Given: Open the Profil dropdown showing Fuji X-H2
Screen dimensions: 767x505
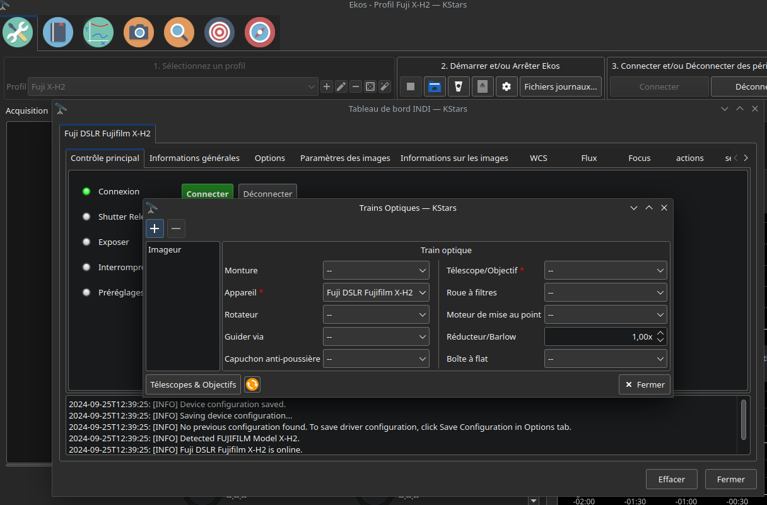Looking at the screenshot, I should pyautogui.click(x=173, y=86).
